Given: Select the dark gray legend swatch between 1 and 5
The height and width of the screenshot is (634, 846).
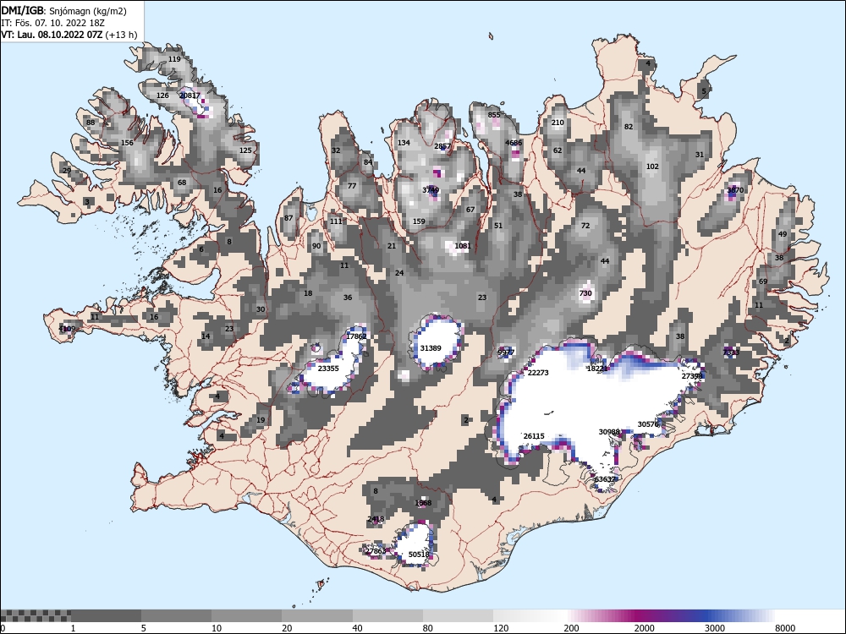Looking at the screenshot, I should (106, 615).
